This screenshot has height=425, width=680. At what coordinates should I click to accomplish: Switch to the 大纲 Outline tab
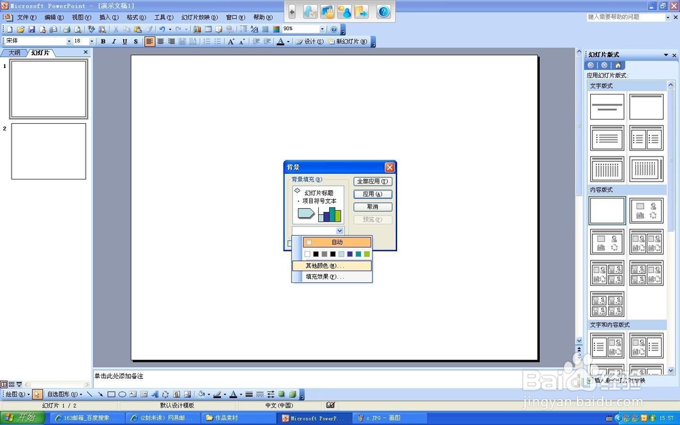tap(14, 52)
